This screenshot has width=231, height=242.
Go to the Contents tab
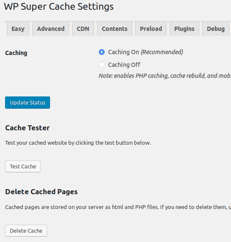tap(114, 29)
